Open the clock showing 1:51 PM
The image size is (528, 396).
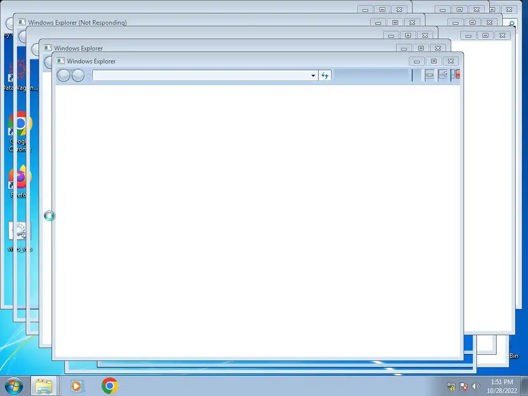(502, 386)
